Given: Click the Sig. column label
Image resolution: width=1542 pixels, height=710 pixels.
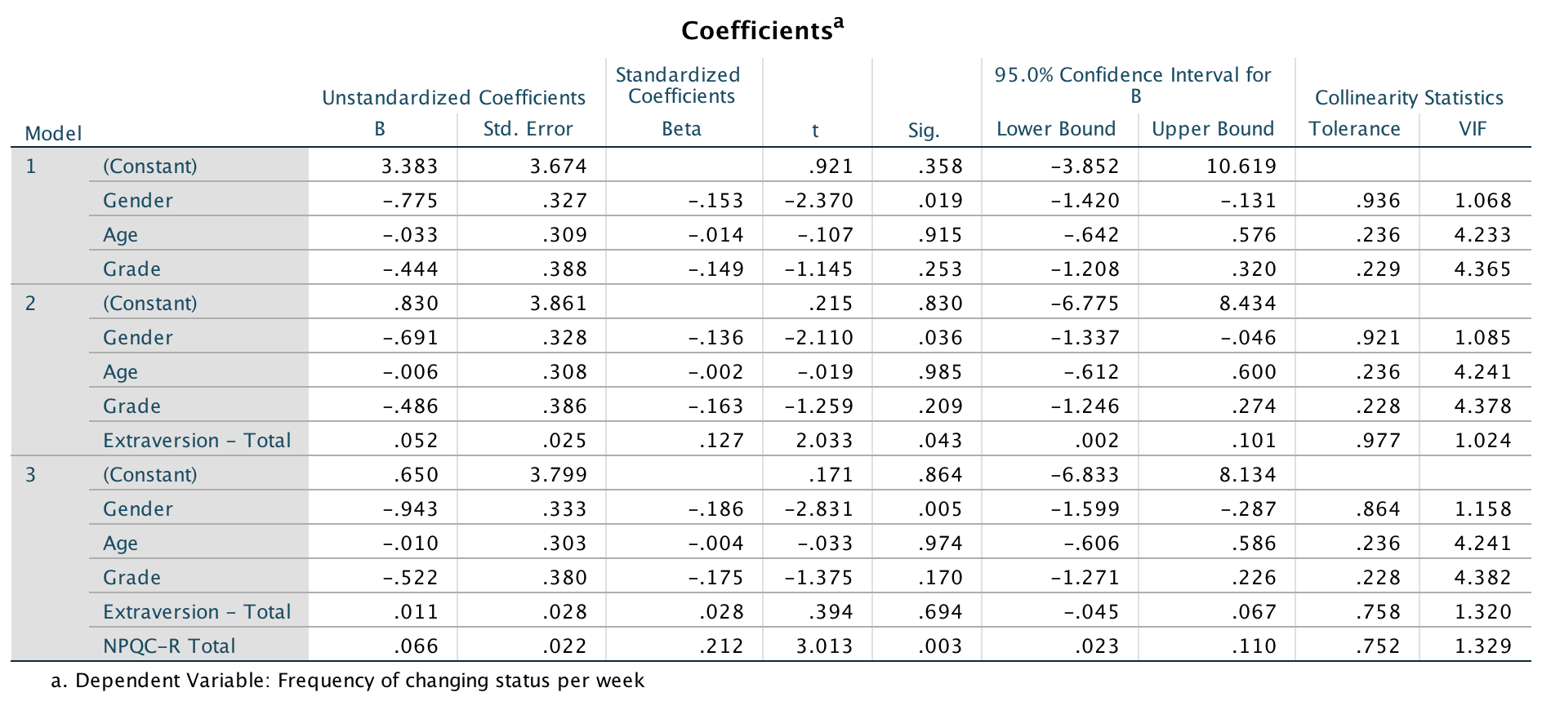Looking at the screenshot, I should [924, 130].
